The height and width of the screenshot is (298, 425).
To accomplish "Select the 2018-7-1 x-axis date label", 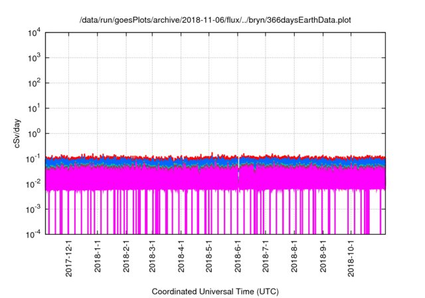I will pyautogui.click(x=266, y=256).
